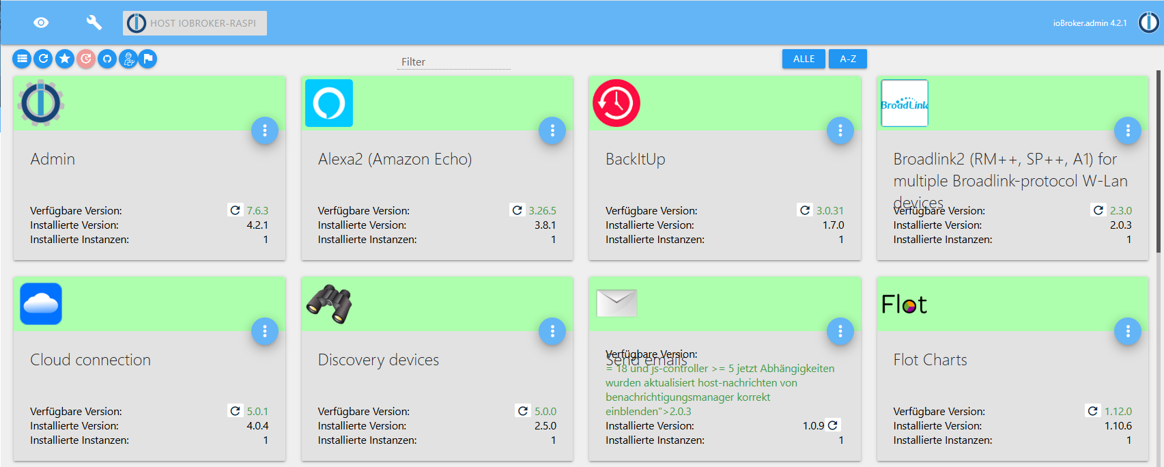This screenshot has width=1164, height=467.
Task: Click the BackItUp card title
Action: pyautogui.click(x=636, y=159)
